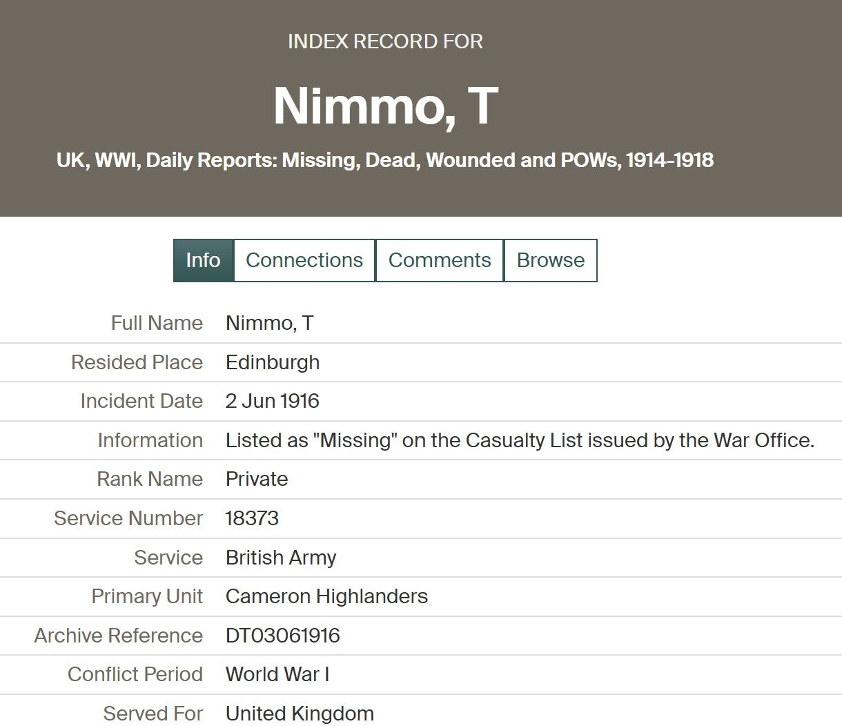Select the Conflict Period row label
The image size is (842, 726).
[135, 674]
